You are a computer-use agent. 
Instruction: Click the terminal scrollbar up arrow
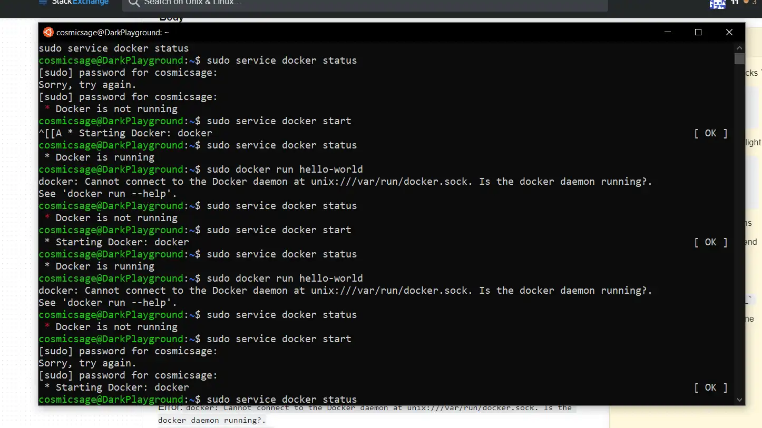click(739, 47)
